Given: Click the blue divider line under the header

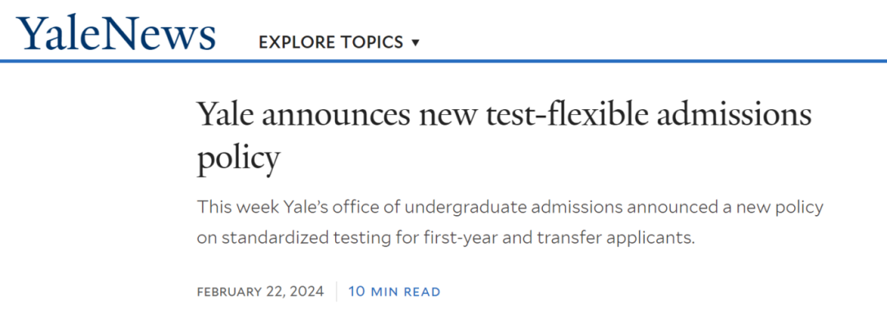Looking at the screenshot, I should 443,61.
